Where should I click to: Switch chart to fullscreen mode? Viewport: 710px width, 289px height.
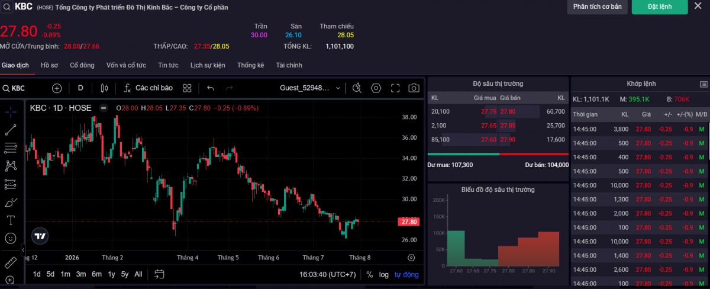pyautogui.click(x=395, y=88)
